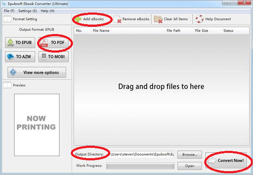The height and width of the screenshot is (175, 253).
Task: Select the TO EPUB output format
Action: click(x=20, y=43)
